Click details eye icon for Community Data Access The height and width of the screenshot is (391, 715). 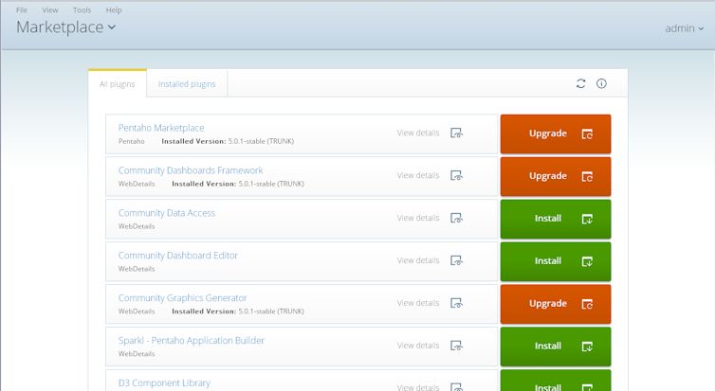pyautogui.click(x=456, y=218)
